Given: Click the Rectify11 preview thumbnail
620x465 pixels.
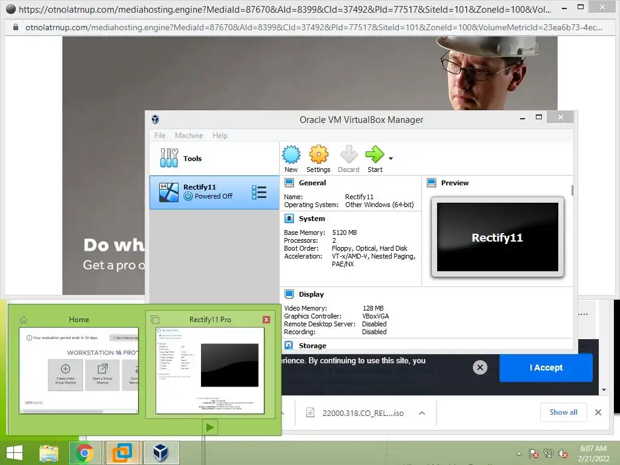Looking at the screenshot, I should (498, 237).
